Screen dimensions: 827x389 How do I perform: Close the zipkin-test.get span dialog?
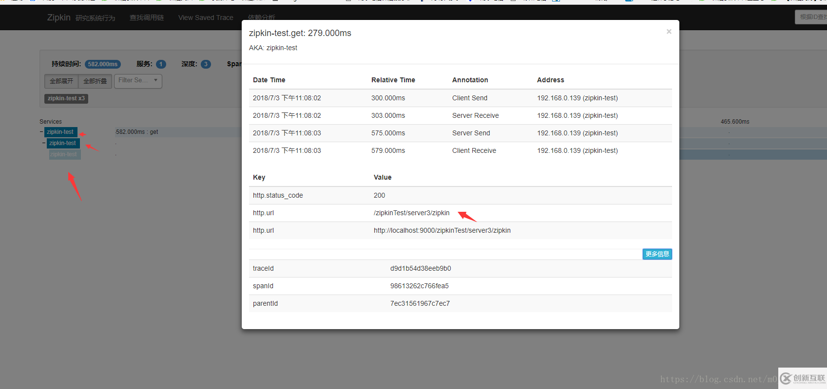coord(669,32)
